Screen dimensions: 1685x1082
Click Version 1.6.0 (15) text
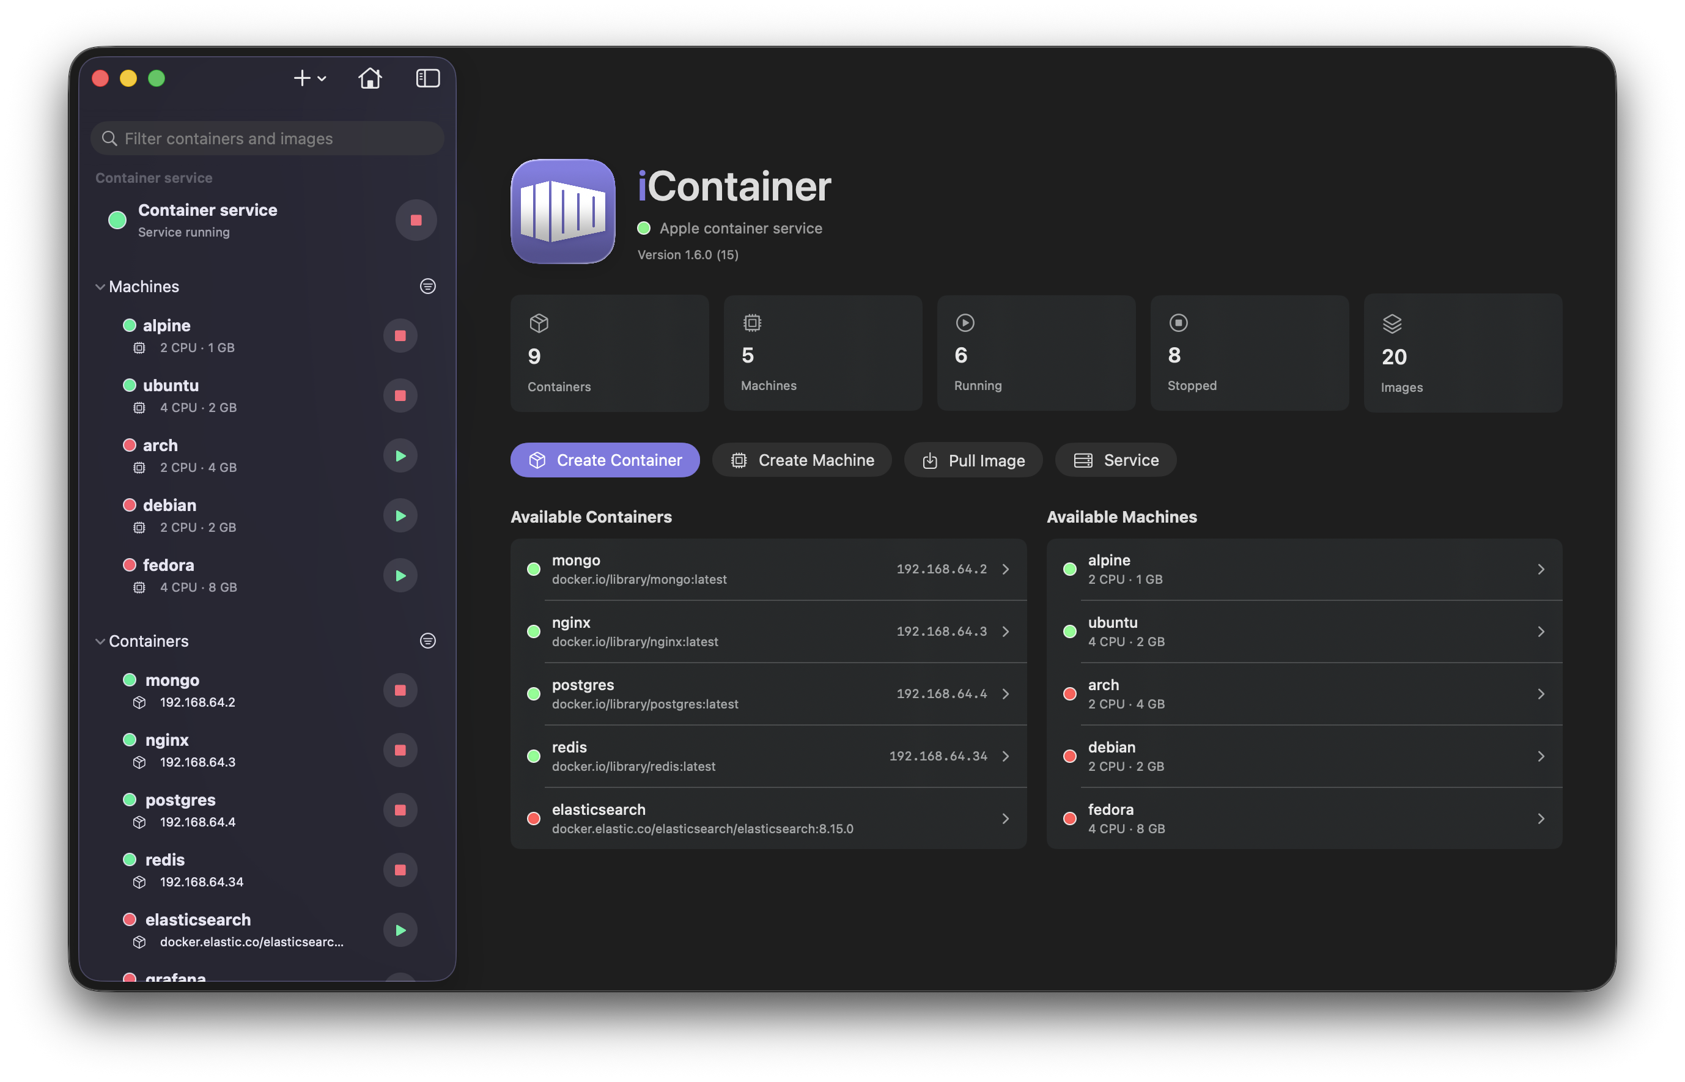[x=687, y=255]
